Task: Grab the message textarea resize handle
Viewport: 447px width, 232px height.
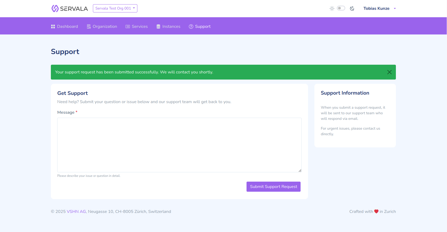Action: 300,170
